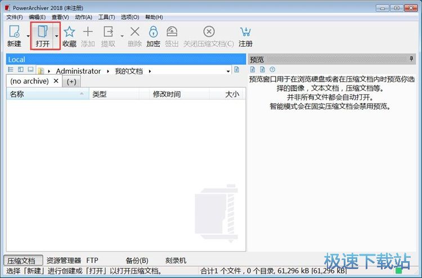The width and height of the screenshot is (422, 278).
Task: Sort by 大小 column header
Action: [x=226, y=94]
